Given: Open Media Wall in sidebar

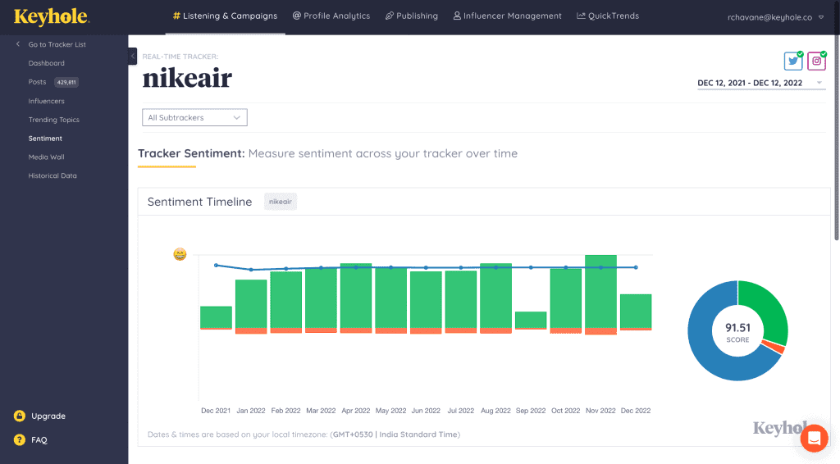Looking at the screenshot, I should click(46, 157).
